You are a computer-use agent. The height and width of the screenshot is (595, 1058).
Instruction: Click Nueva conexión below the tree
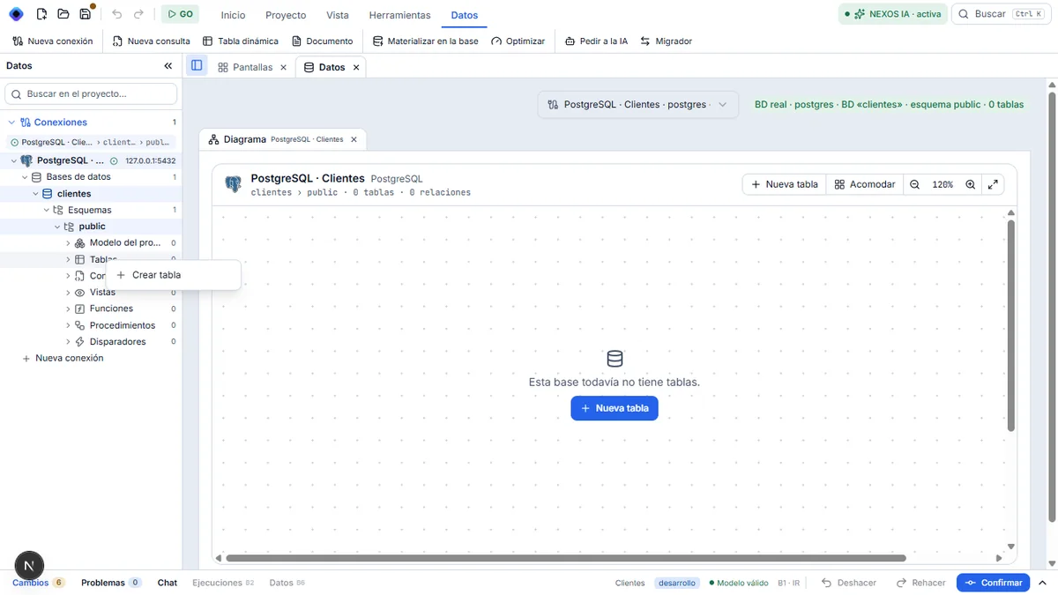pos(63,358)
